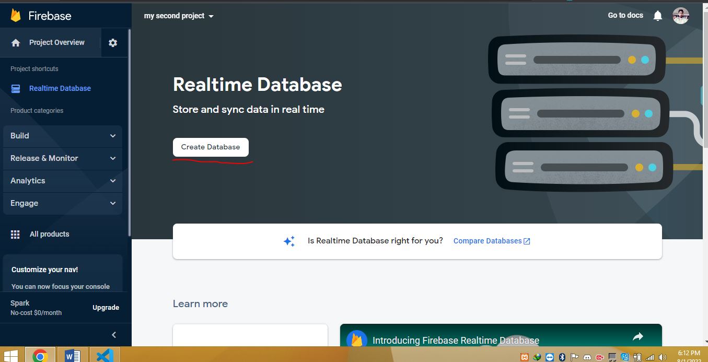This screenshot has width=708, height=362.
Task: Click Go to docs link
Action: [x=625, y=16]
